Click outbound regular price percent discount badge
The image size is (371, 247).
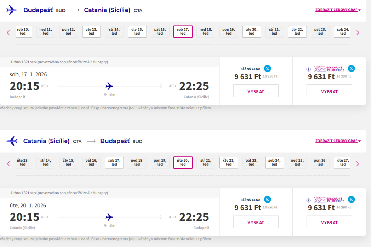click(267, 68)
